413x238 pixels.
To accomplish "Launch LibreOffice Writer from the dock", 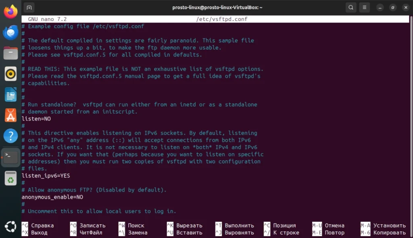I will click(10, 95).
